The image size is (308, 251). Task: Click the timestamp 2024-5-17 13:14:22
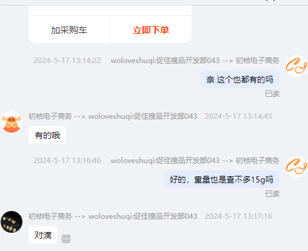click(x=67, y=61)
